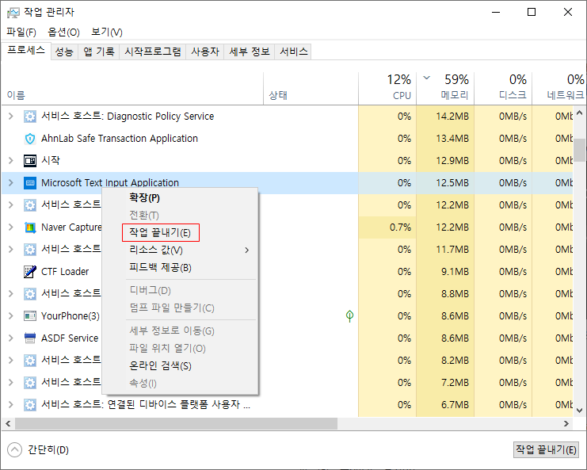The height and width of the screenshot is (470, 587).
Task: Click the horizontal scrollbar right arrow
Action: (x=566, y=424)
